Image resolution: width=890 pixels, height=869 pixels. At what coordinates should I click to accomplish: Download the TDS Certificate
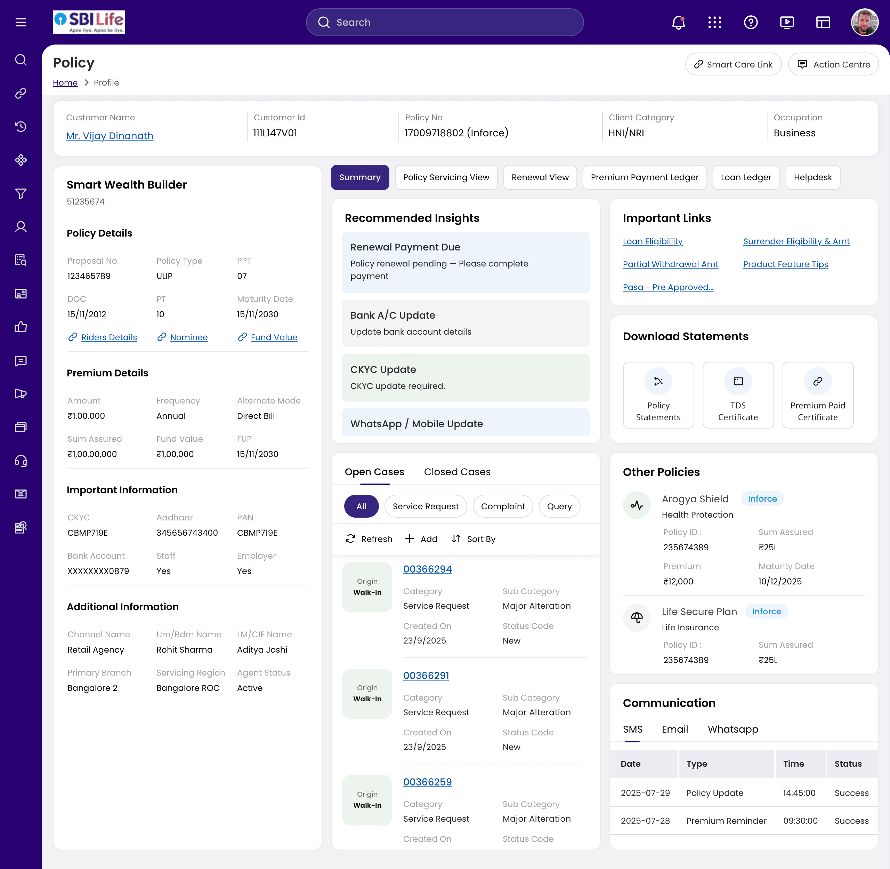tap(738, 395)
